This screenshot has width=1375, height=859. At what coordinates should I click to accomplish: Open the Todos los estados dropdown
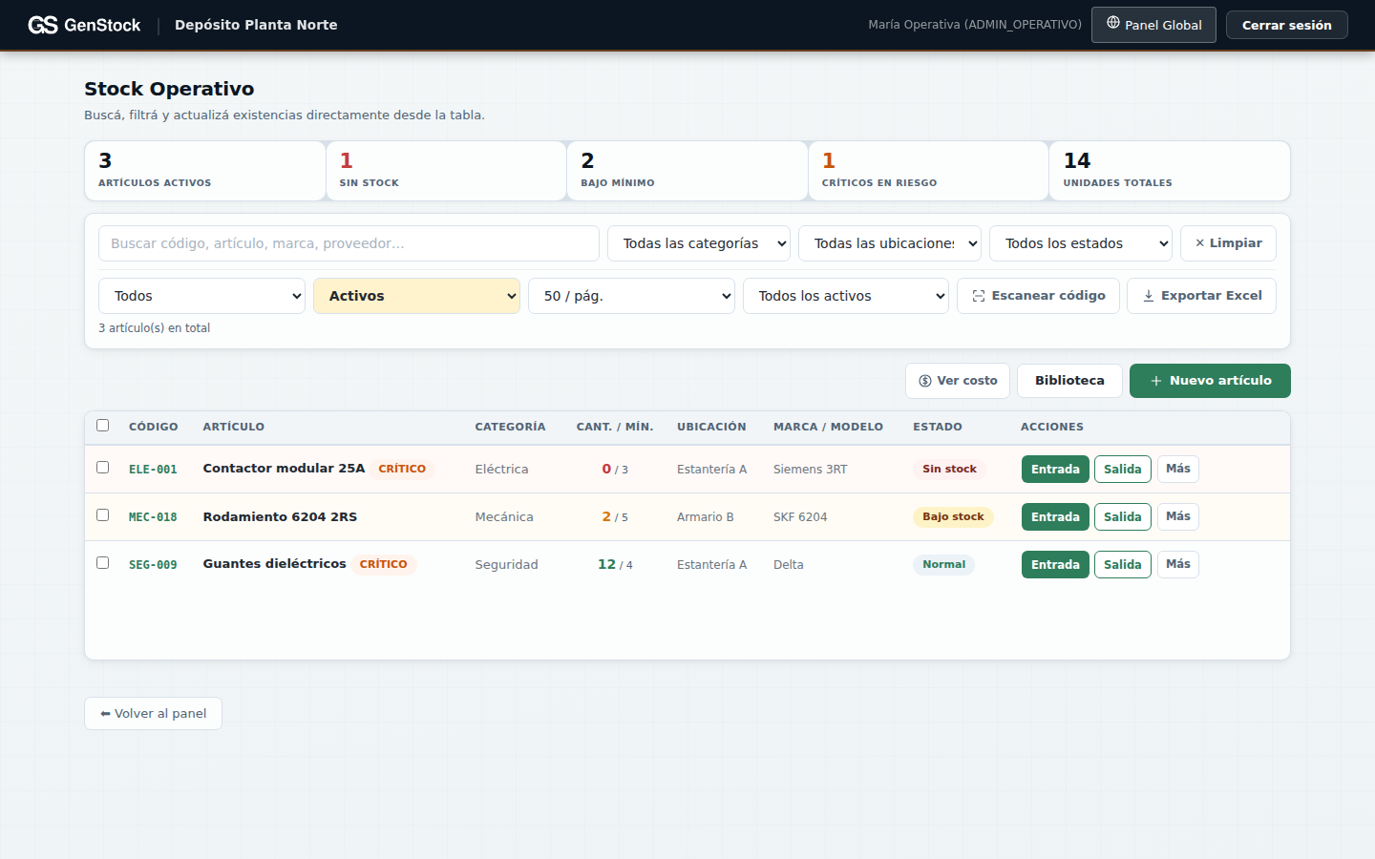1081,243
